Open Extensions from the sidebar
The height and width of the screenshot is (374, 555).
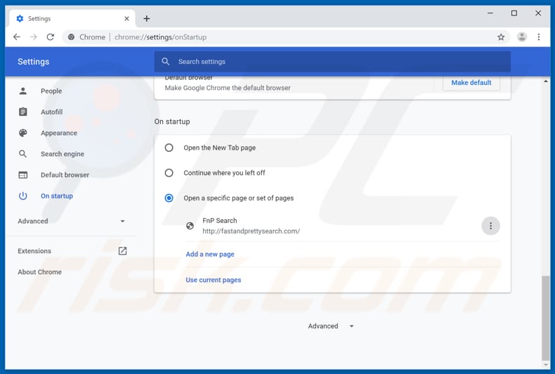(34, 251)
